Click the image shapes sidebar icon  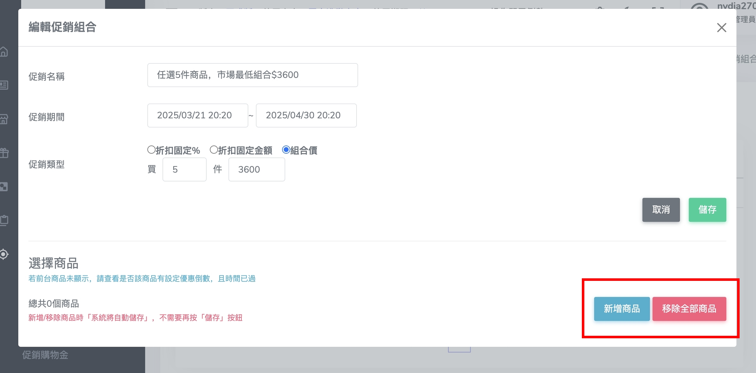(x=4, y=186)
